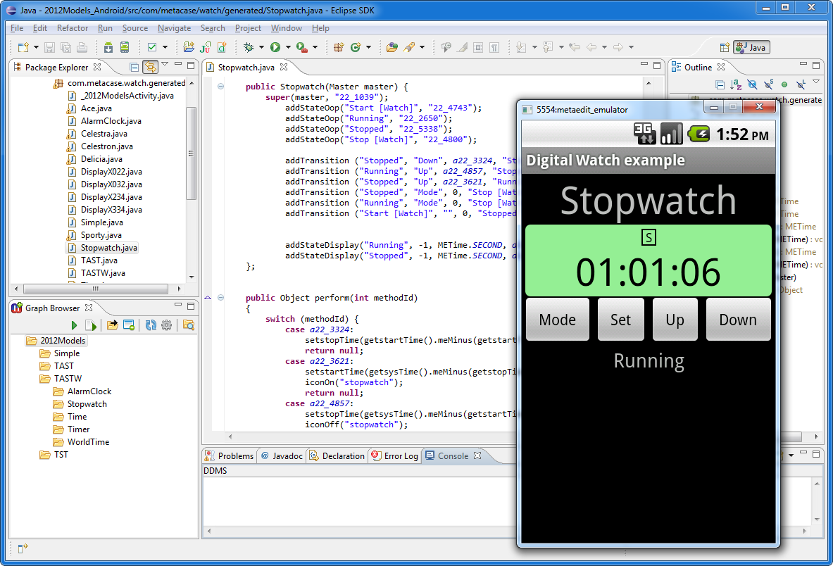Toggle Hide Static Members in Outline
The height and width of the screenshot is (566, 833).
coord(768,84)
